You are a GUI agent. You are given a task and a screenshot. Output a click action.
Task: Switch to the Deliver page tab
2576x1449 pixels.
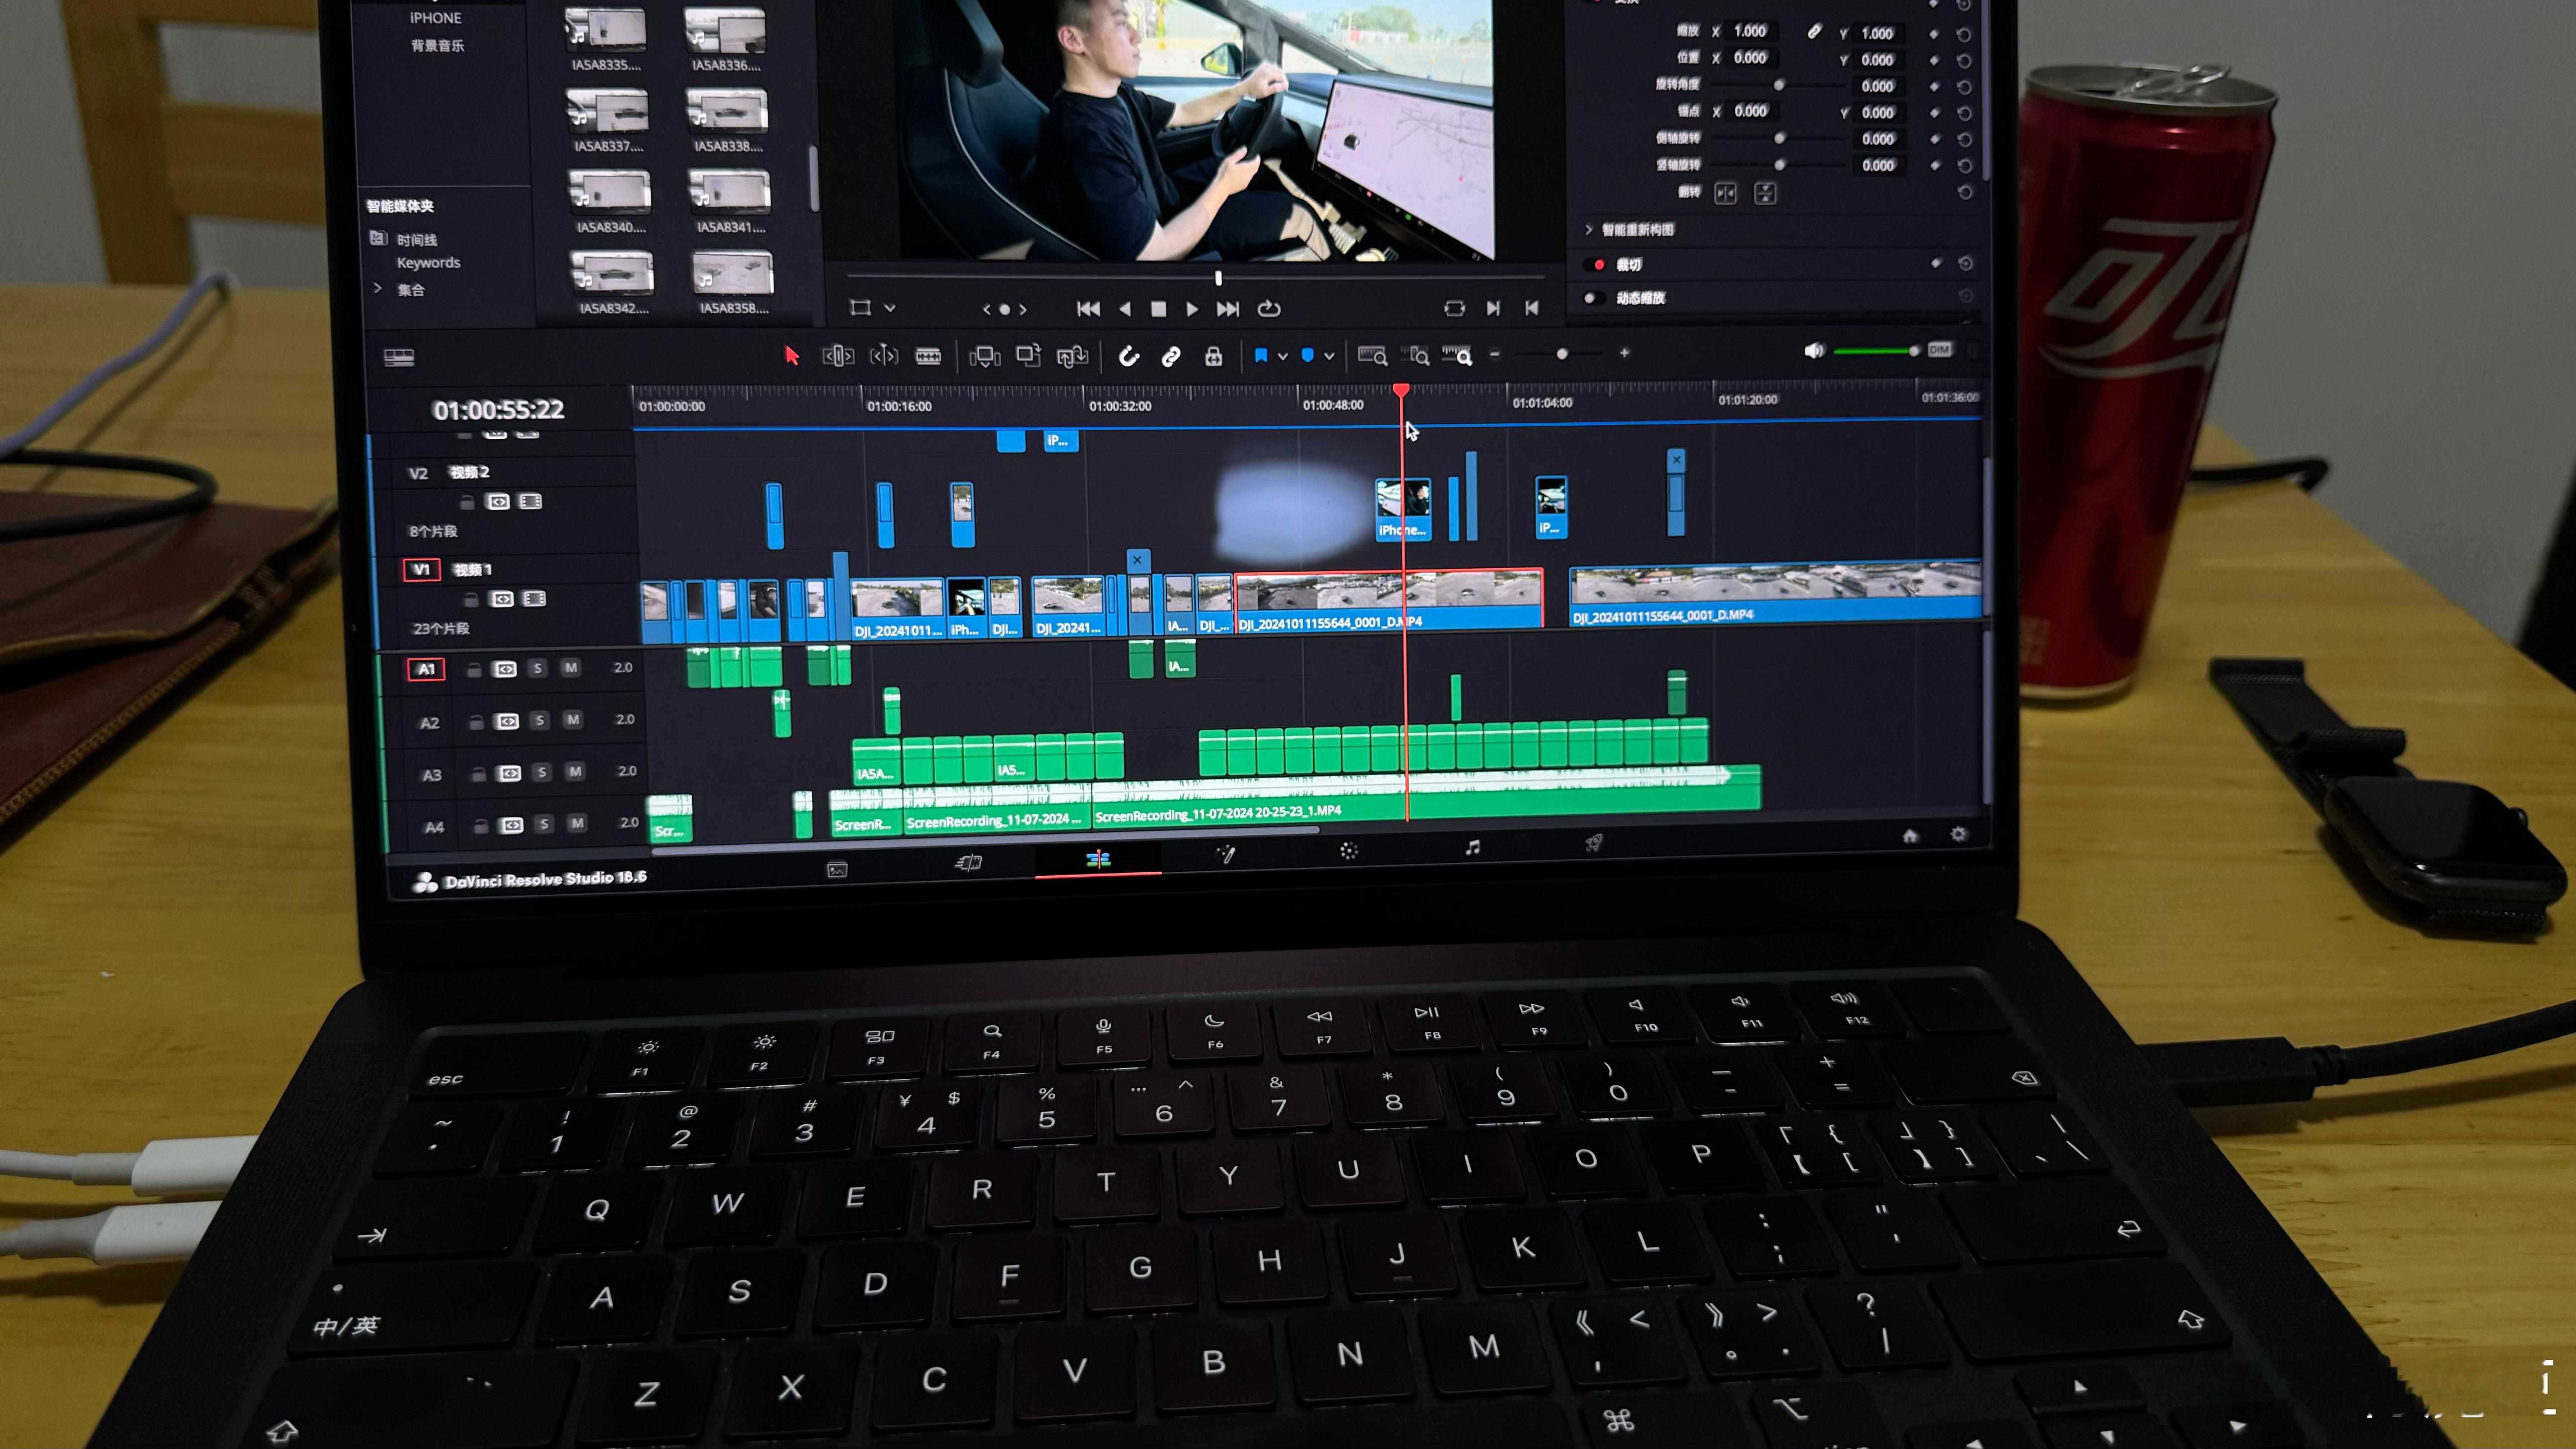1594,843
